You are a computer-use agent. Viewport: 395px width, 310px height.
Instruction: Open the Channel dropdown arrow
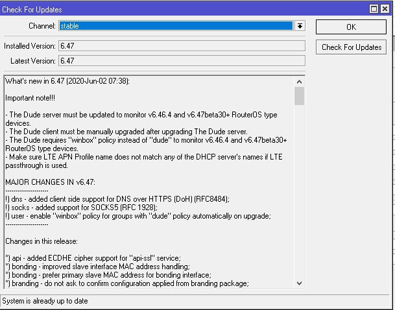[300, 26]
